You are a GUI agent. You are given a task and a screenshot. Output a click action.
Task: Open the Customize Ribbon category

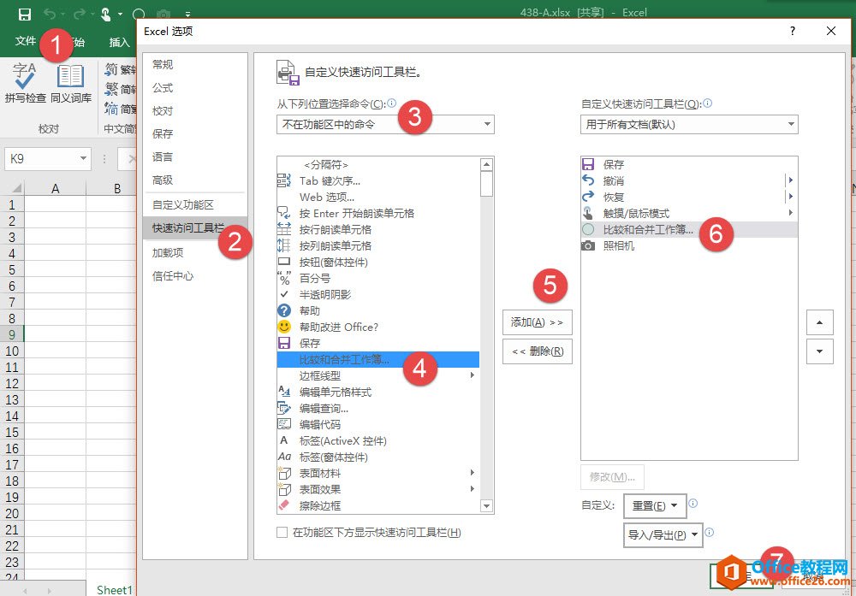183,204
